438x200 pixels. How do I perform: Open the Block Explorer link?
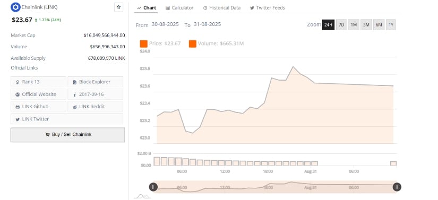(95, 82)
